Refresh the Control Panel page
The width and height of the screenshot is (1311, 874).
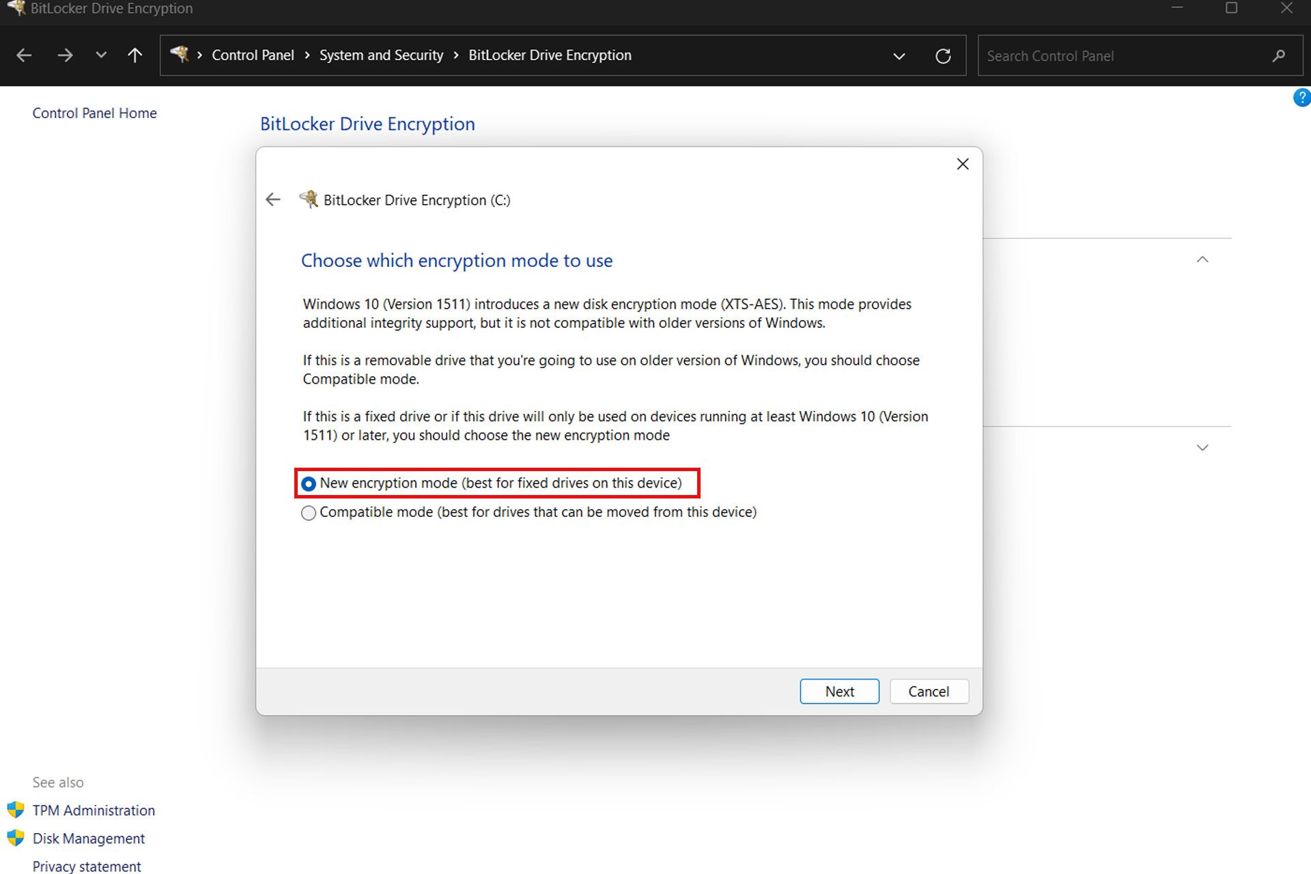point(943,56)
